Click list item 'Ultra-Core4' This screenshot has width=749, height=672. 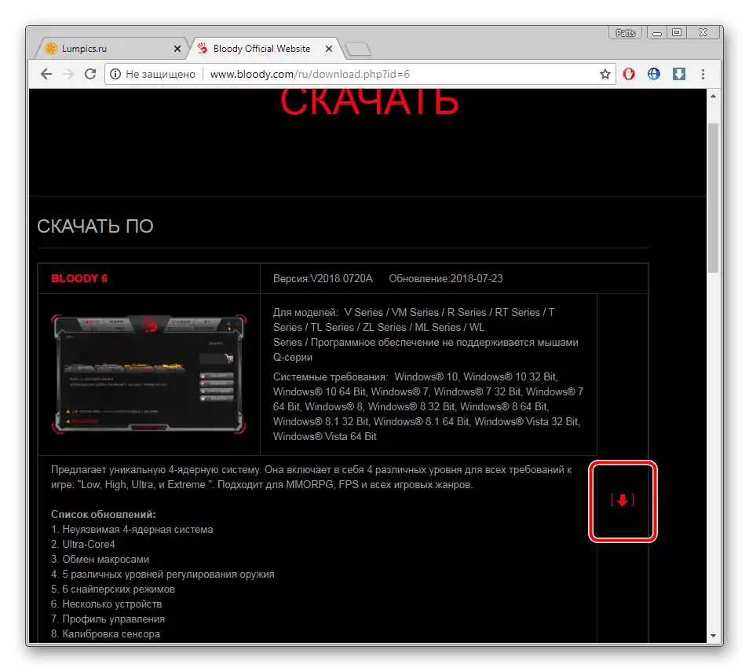pyautogui.click(x=89, y=545)
